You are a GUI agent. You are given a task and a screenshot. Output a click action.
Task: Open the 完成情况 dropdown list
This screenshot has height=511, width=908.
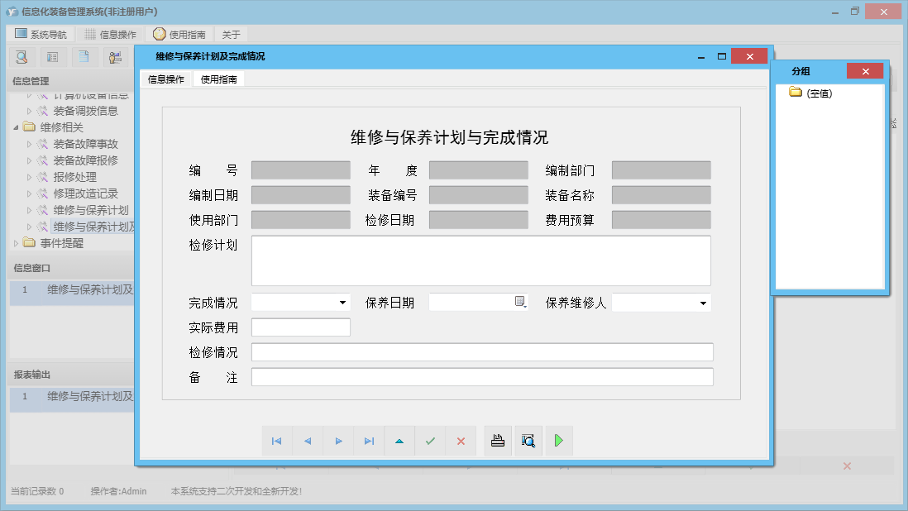coord(342,303)
